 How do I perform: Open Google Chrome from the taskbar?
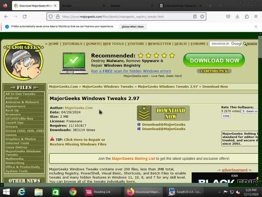73,192
